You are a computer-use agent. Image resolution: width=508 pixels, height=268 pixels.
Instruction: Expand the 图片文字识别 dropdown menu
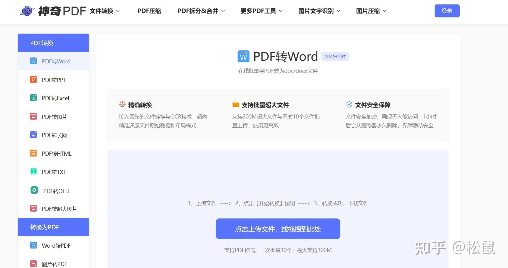click(319, 11)
